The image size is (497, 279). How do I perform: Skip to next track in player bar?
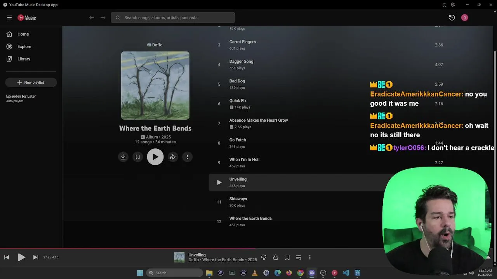coord(35,257)
